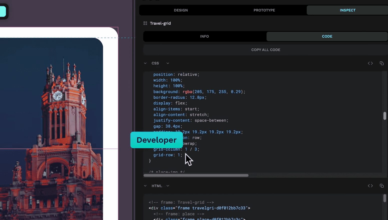Copy the CSS code block

[381, 63]
